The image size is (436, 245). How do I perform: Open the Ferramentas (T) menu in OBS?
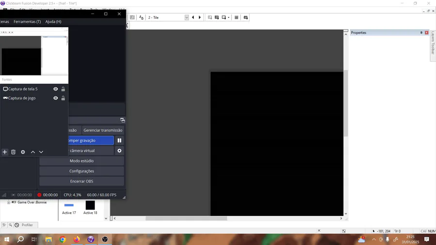(27, 21)
